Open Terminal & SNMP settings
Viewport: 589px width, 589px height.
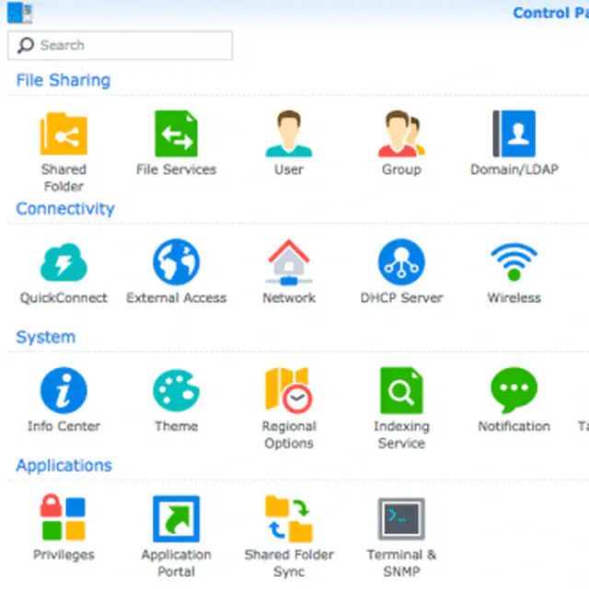pos(401,520)
